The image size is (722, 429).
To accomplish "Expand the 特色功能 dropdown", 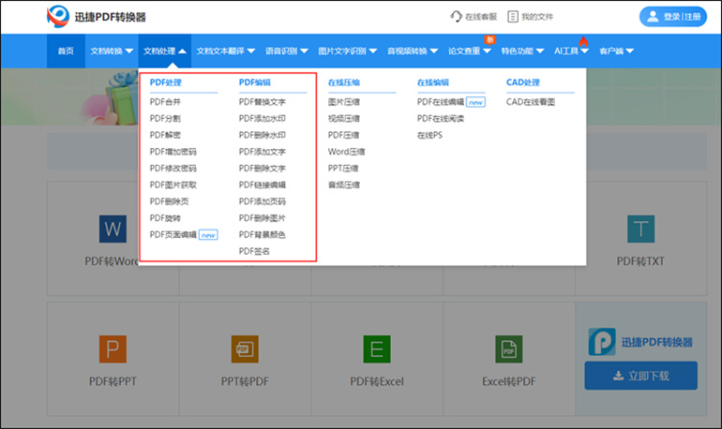I will (x=522, y=51).
